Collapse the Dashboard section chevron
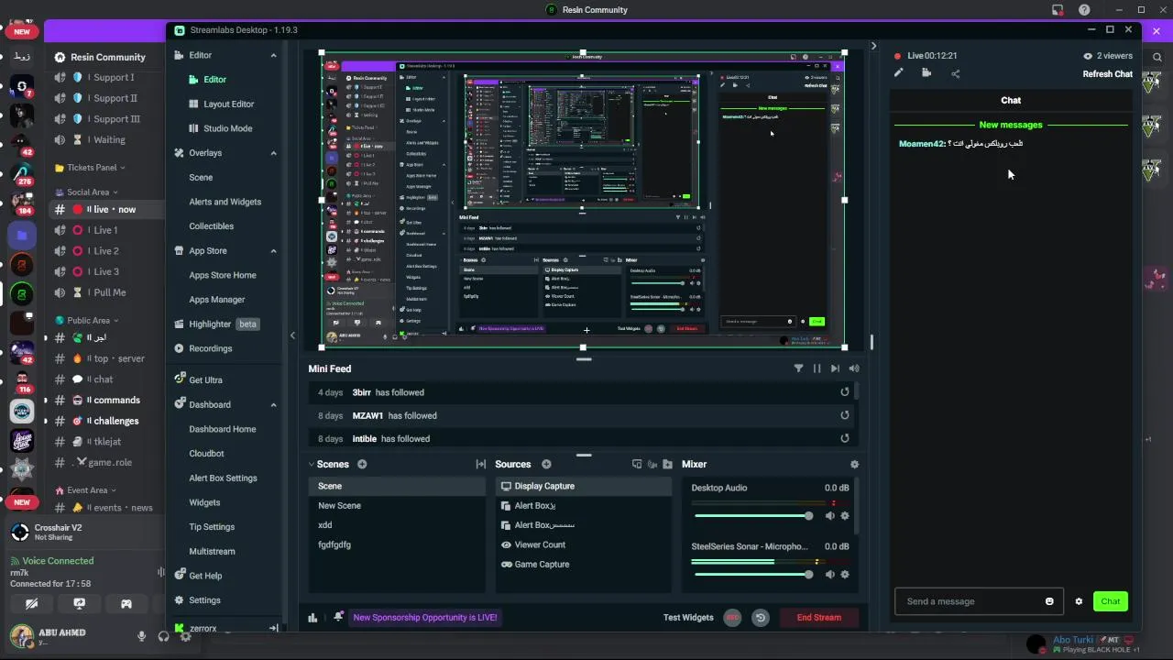Image resolution: width=1173 pixels, height=660 pixels. click(x=273, y=405)
